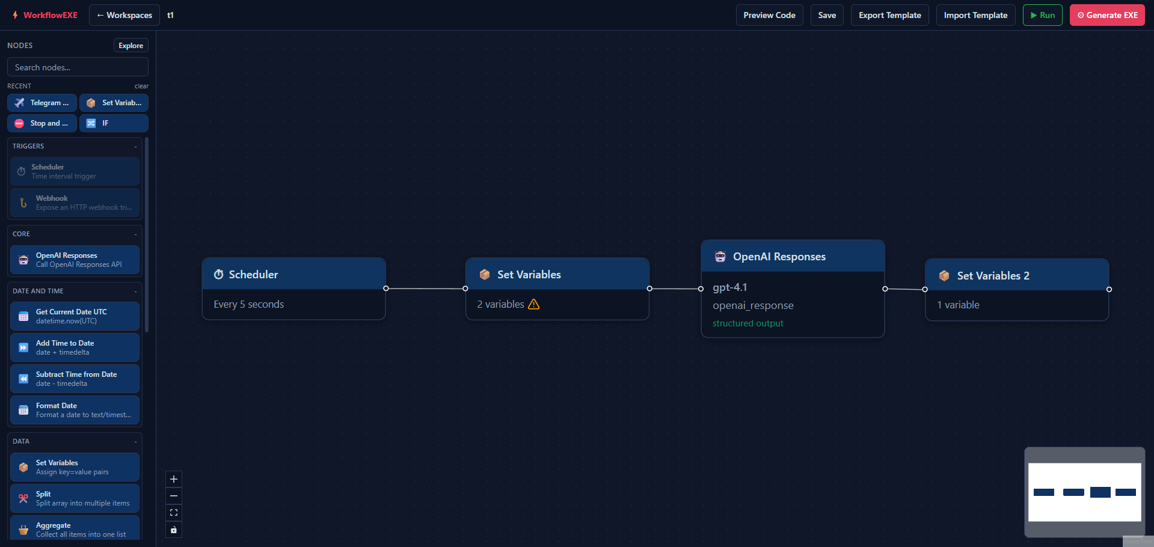Click the 'datetime.now(UTC)' description text

tap(66, 321)
